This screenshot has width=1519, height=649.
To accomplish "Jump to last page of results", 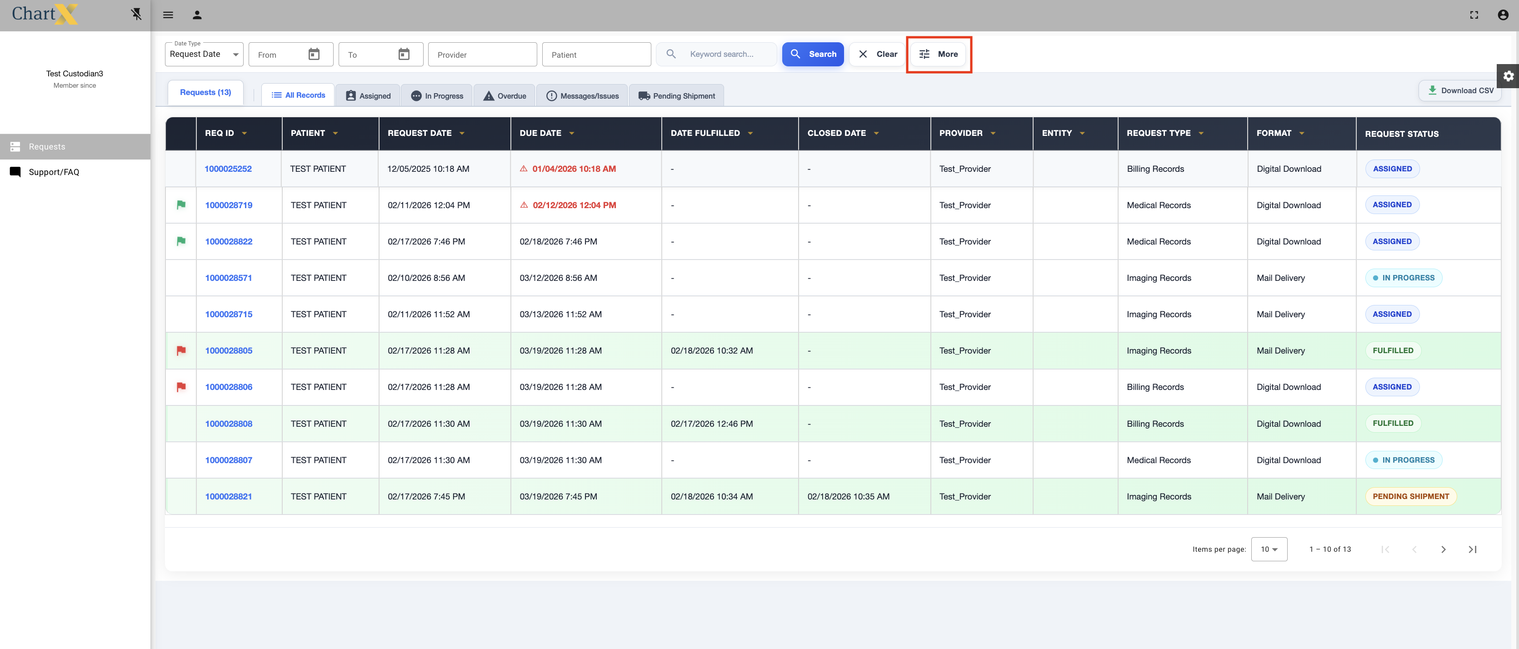I will (1473, 549).
